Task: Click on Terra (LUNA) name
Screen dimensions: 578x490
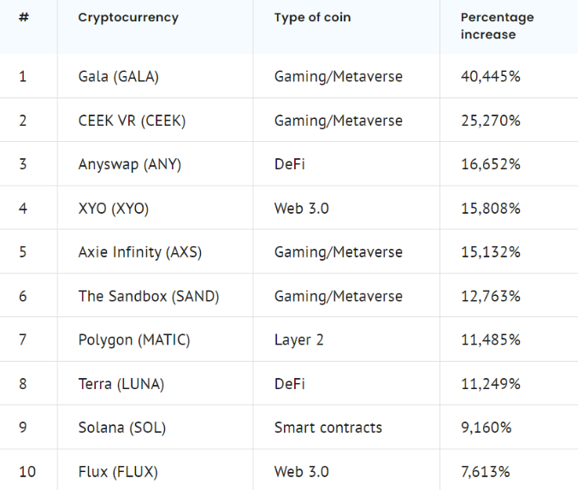Action: point(122,384)
